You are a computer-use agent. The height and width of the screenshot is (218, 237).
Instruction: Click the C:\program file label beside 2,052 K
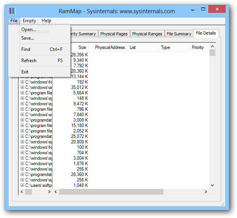click(38, 131)
